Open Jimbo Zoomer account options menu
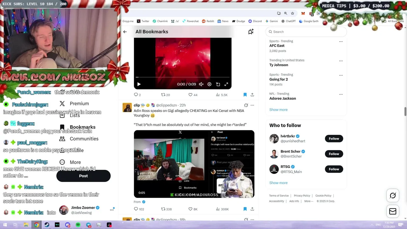Image resolution: width=407 pixels, height=229 pixels. (112, 210)
